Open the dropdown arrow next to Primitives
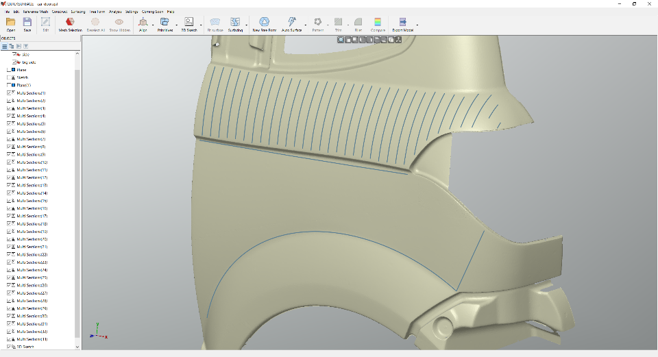The width and height of the screenshot is (658, 357). (x=176, y=25)
